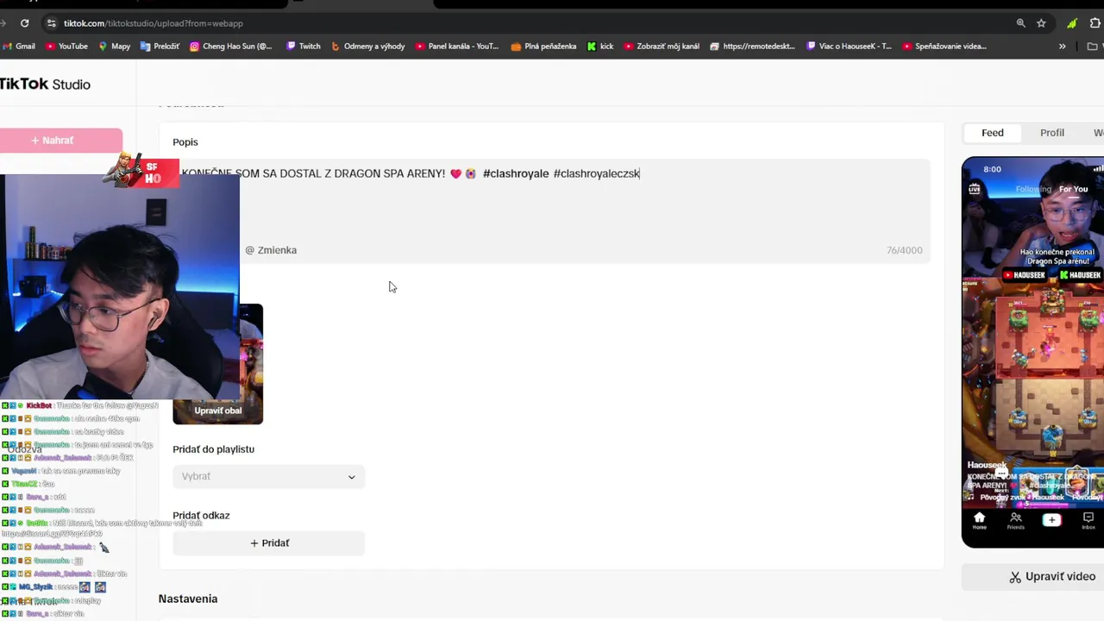Open the Zobraziť môj kanál bookmark
This screenshot has width=1104, height=621.
tap(662, 47)
